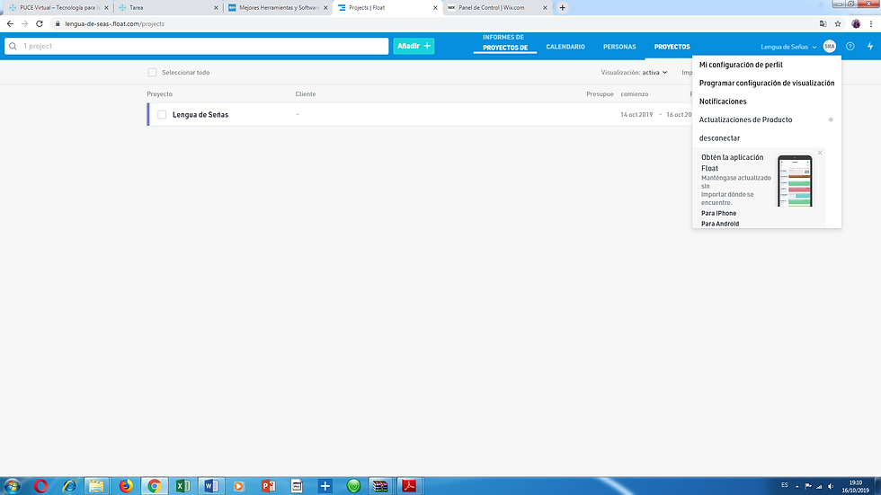Click the ES language indicator in system tray
Viewport: 881px width, 495px height.
pos(784,485)
